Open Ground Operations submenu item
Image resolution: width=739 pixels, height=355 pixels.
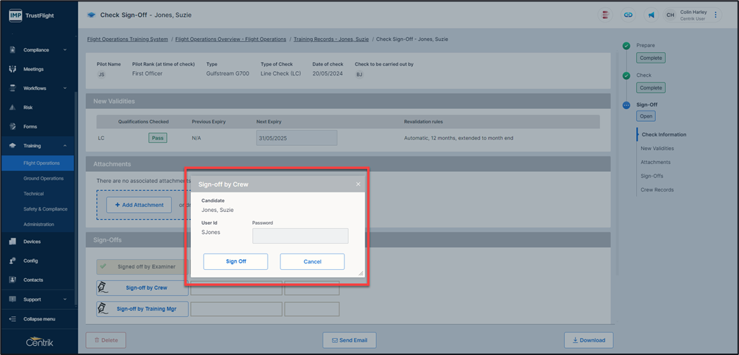pyautogui.click(x=43, y=178)
